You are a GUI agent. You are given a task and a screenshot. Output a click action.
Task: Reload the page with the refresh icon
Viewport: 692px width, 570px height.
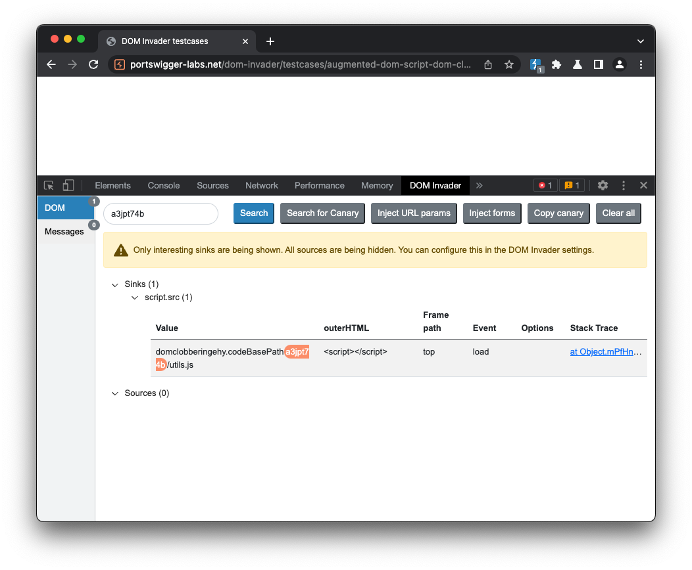(93, 64)
